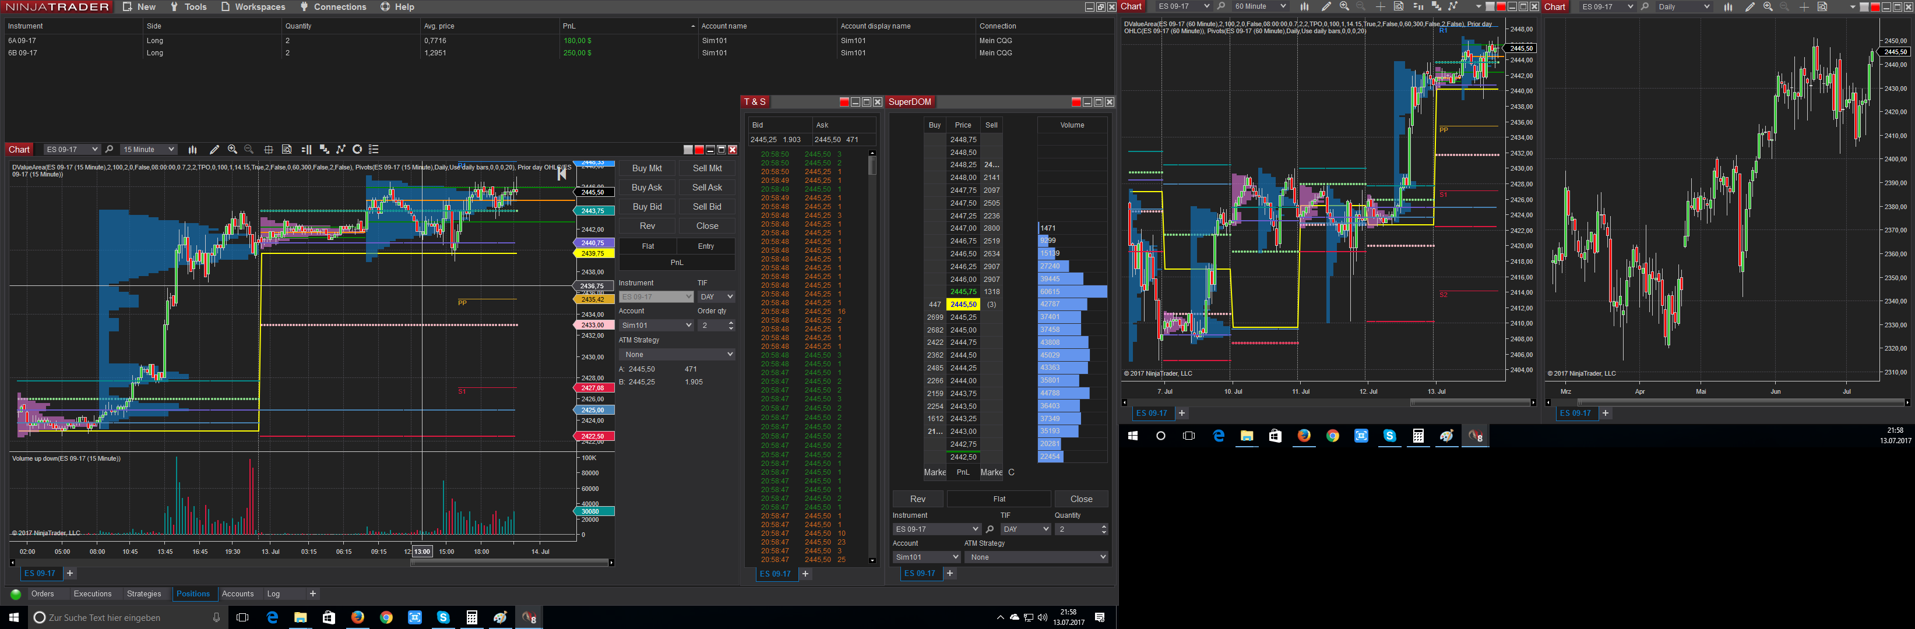Increase Order qty in Chart Trader

point(731,322)
